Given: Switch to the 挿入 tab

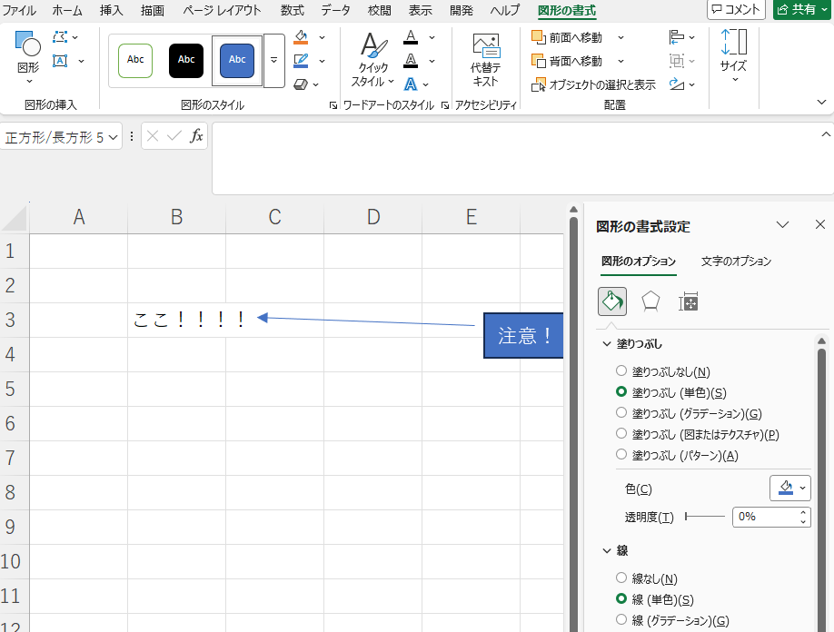Looking at the screenshot, I should 111,10.
